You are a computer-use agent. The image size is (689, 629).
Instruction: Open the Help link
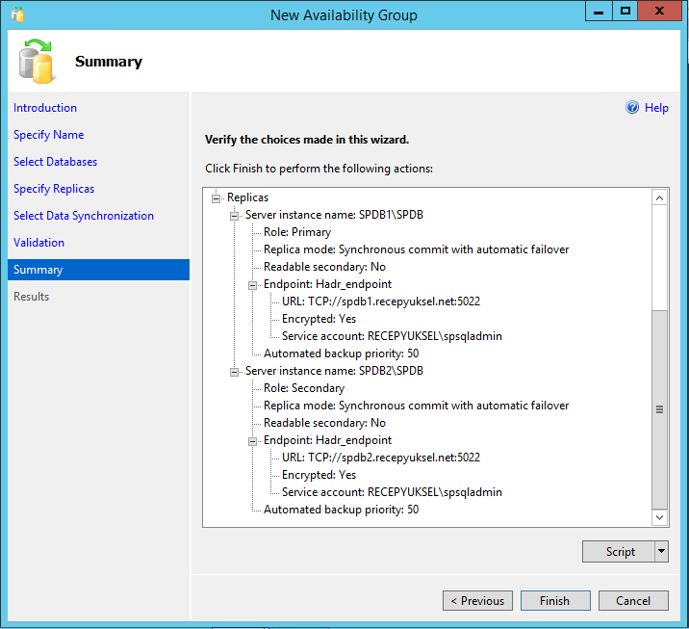coord(656,108)
